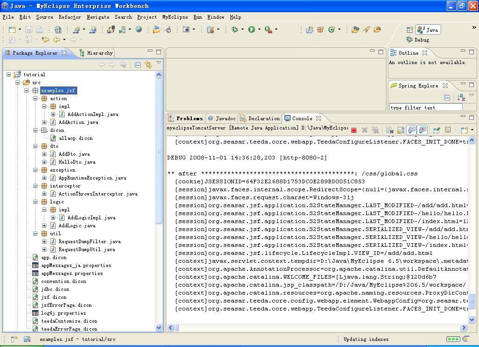Open the Refactor menu
The width and height of the screenshot is (479, 347).
click(70, 17)
